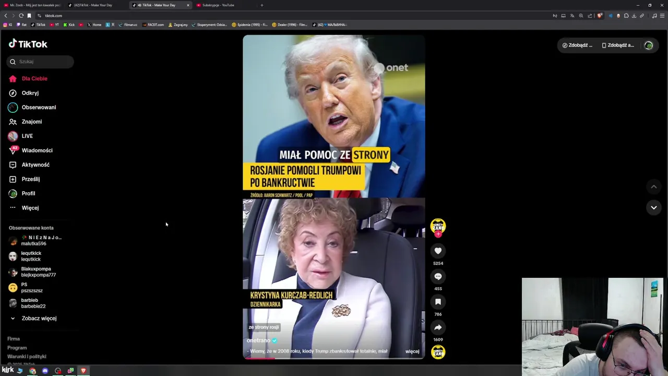Like the video with heart icon
The height and width of the screenshot is (376, 668).
[438, 251]
